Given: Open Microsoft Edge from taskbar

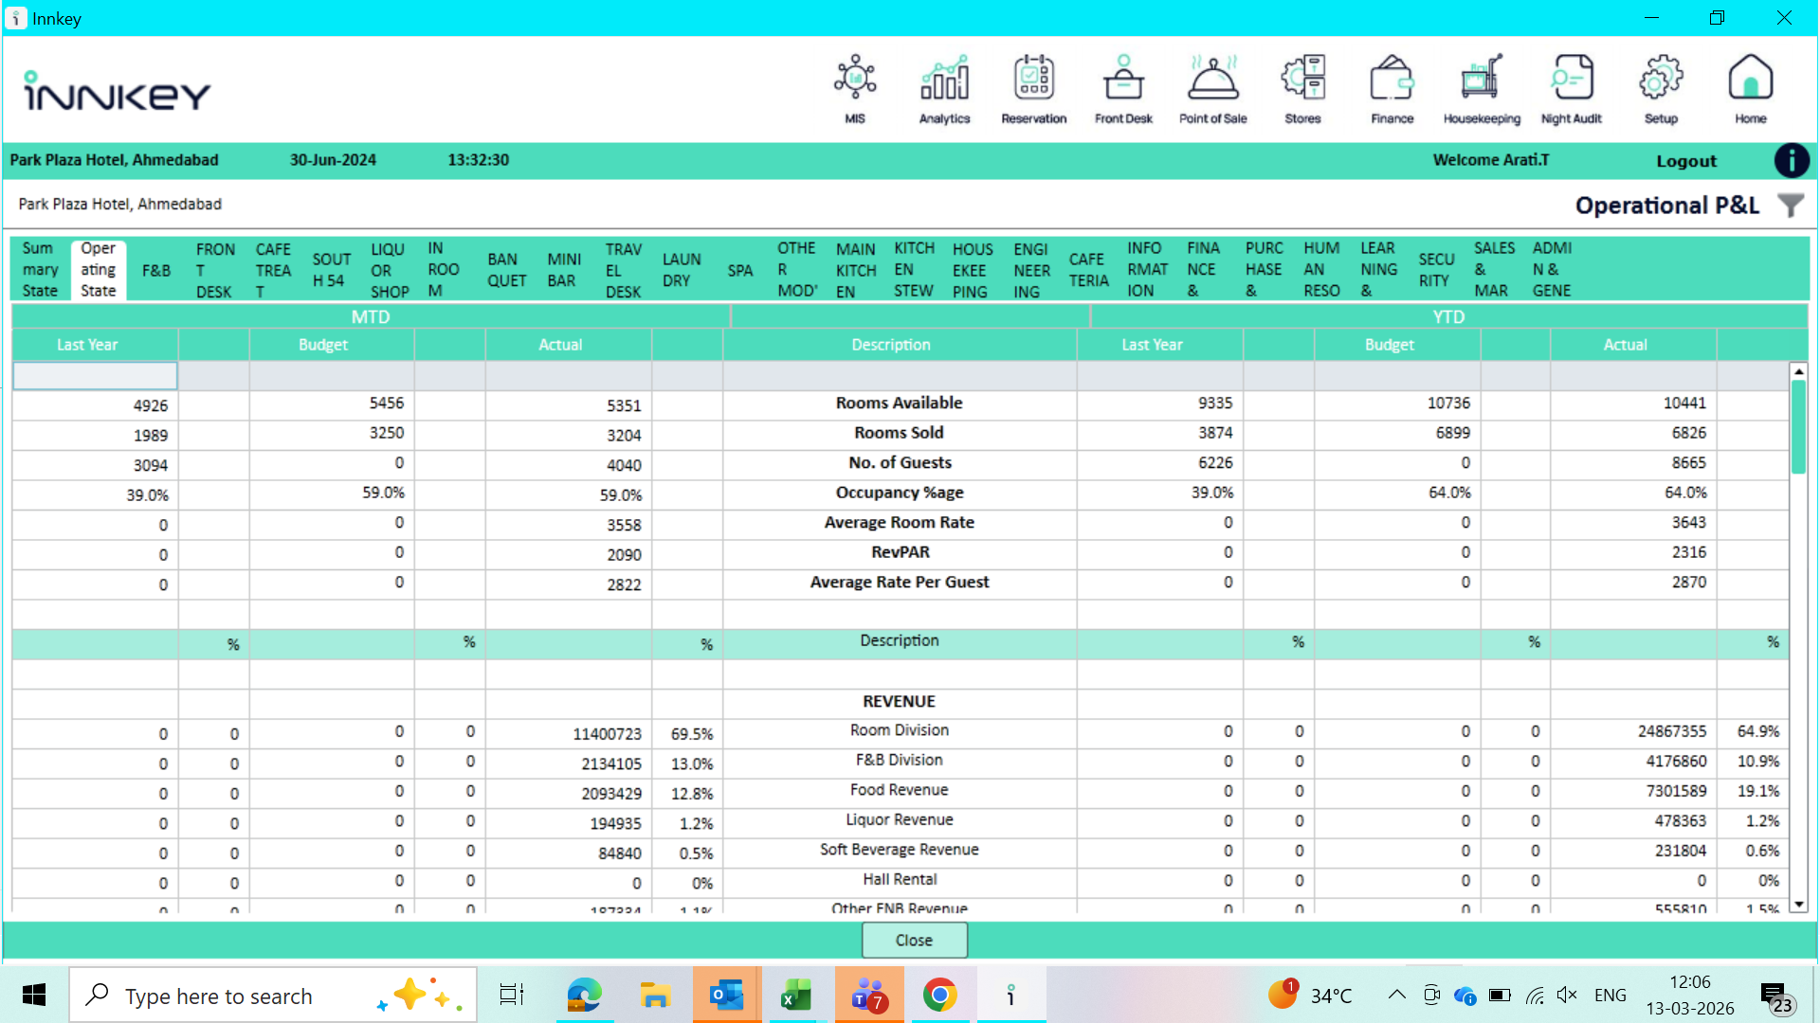Looking at the screenshot, I should click(584, 995).
